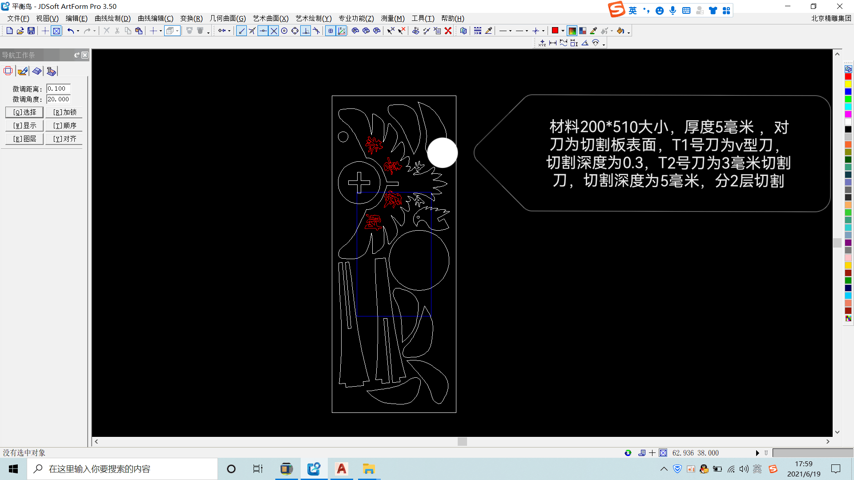This screenshot has width=854, height=480.
Task: Click the [E]图层 button
Action: point(24,139)
